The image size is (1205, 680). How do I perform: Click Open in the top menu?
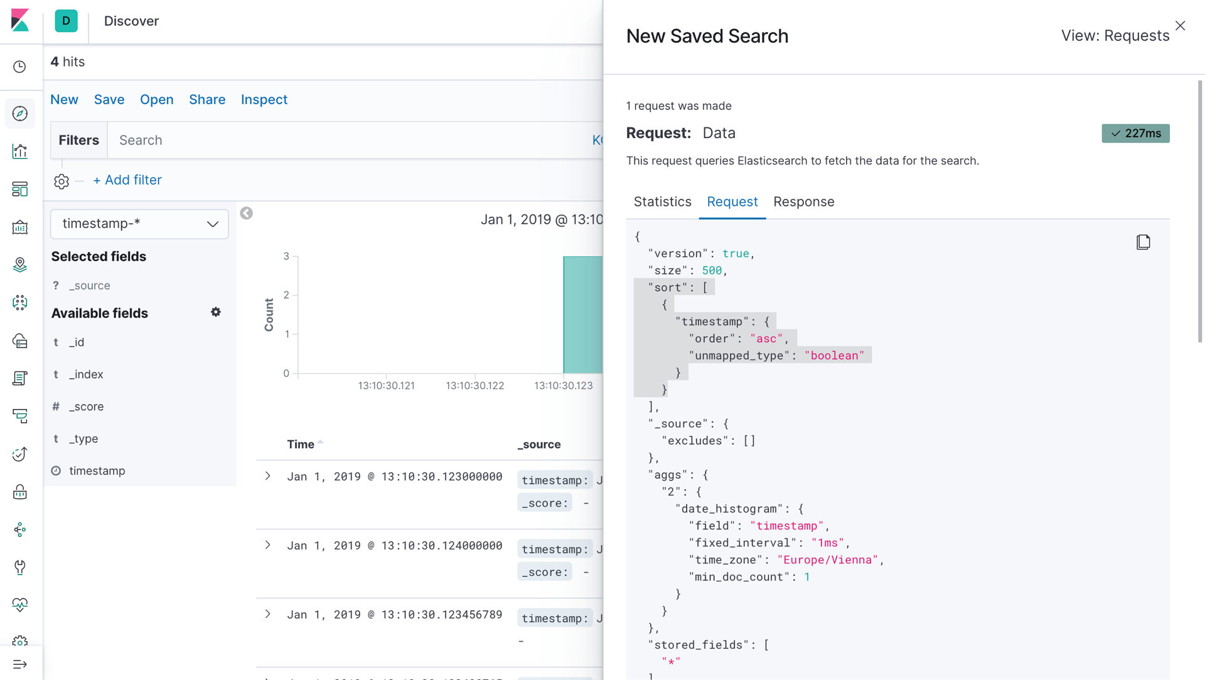[x=156, y=100]
